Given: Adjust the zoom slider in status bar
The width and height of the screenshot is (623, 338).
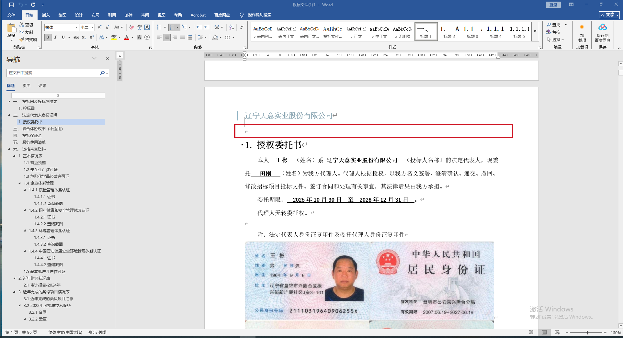Looking at the screenshot, I should click(587, 332).
